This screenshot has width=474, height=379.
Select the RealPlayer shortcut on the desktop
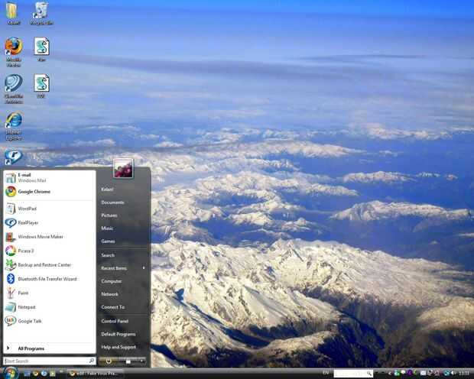click(x=13, y=156)
